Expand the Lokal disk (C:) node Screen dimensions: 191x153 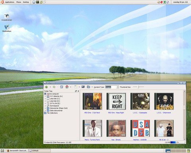pos(45,99)
